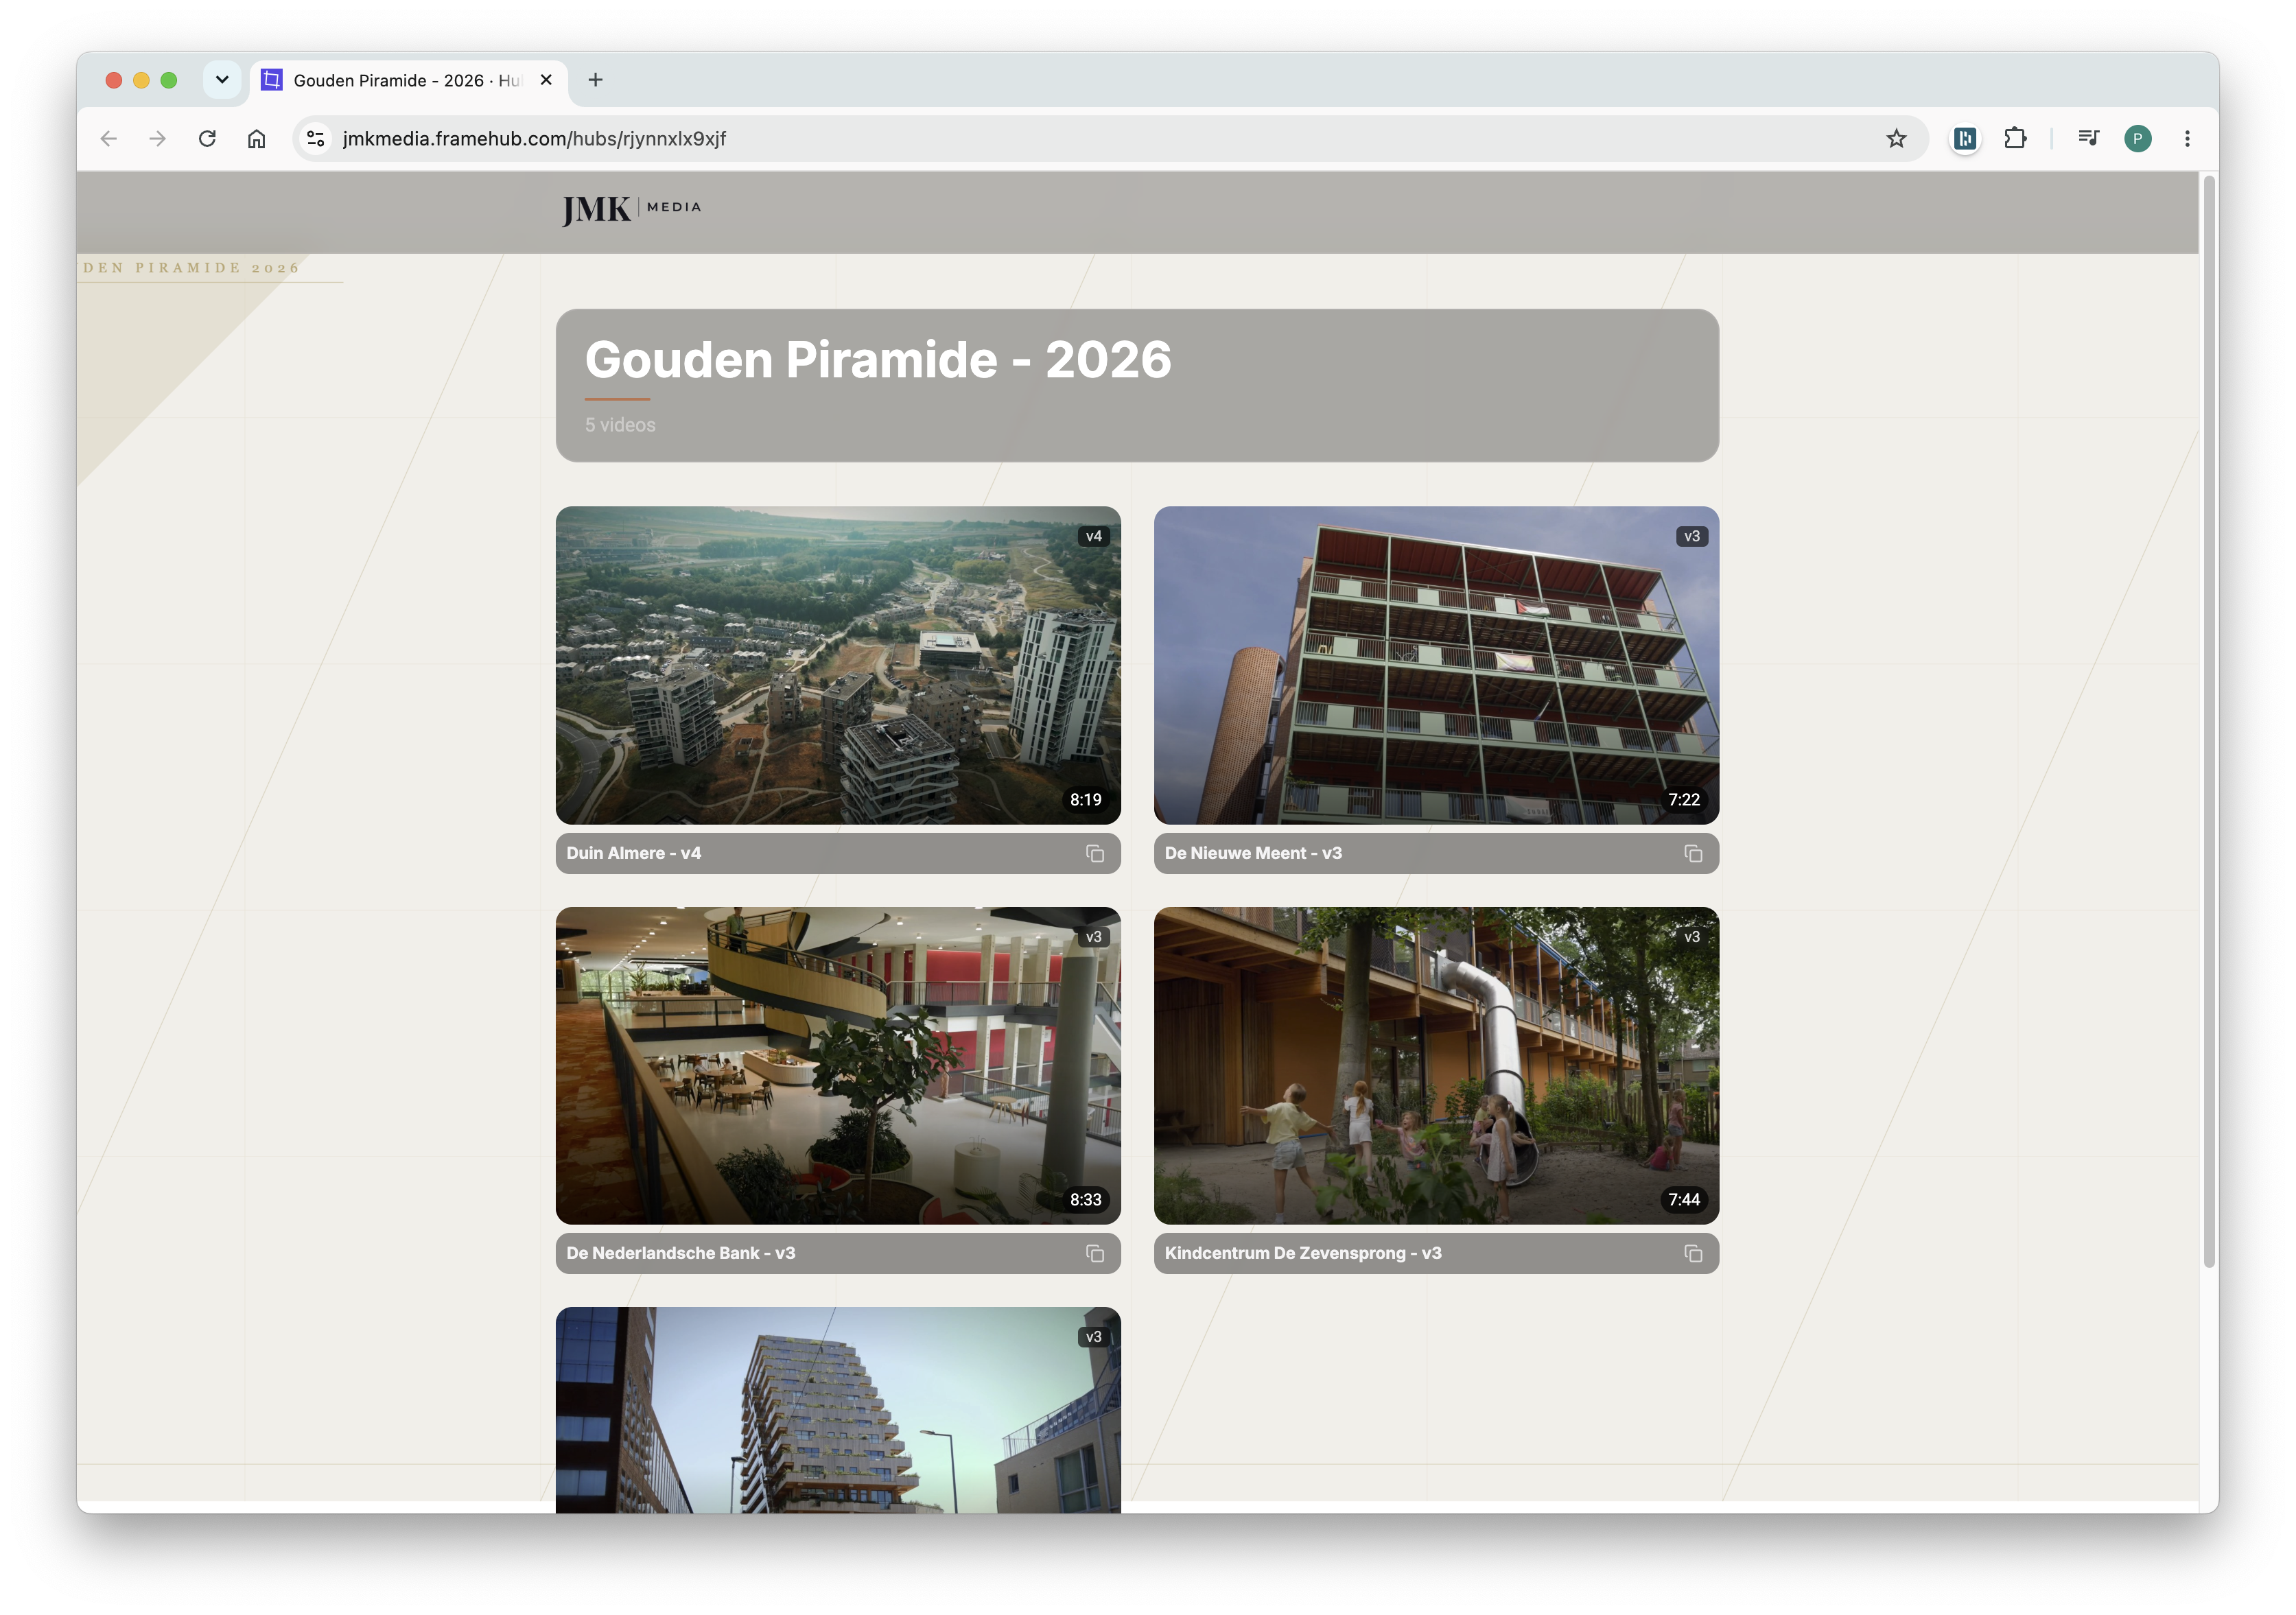Open Chrome's three-dot menu
The image size is (2296, 1615).
click(x=2187, y=139)
